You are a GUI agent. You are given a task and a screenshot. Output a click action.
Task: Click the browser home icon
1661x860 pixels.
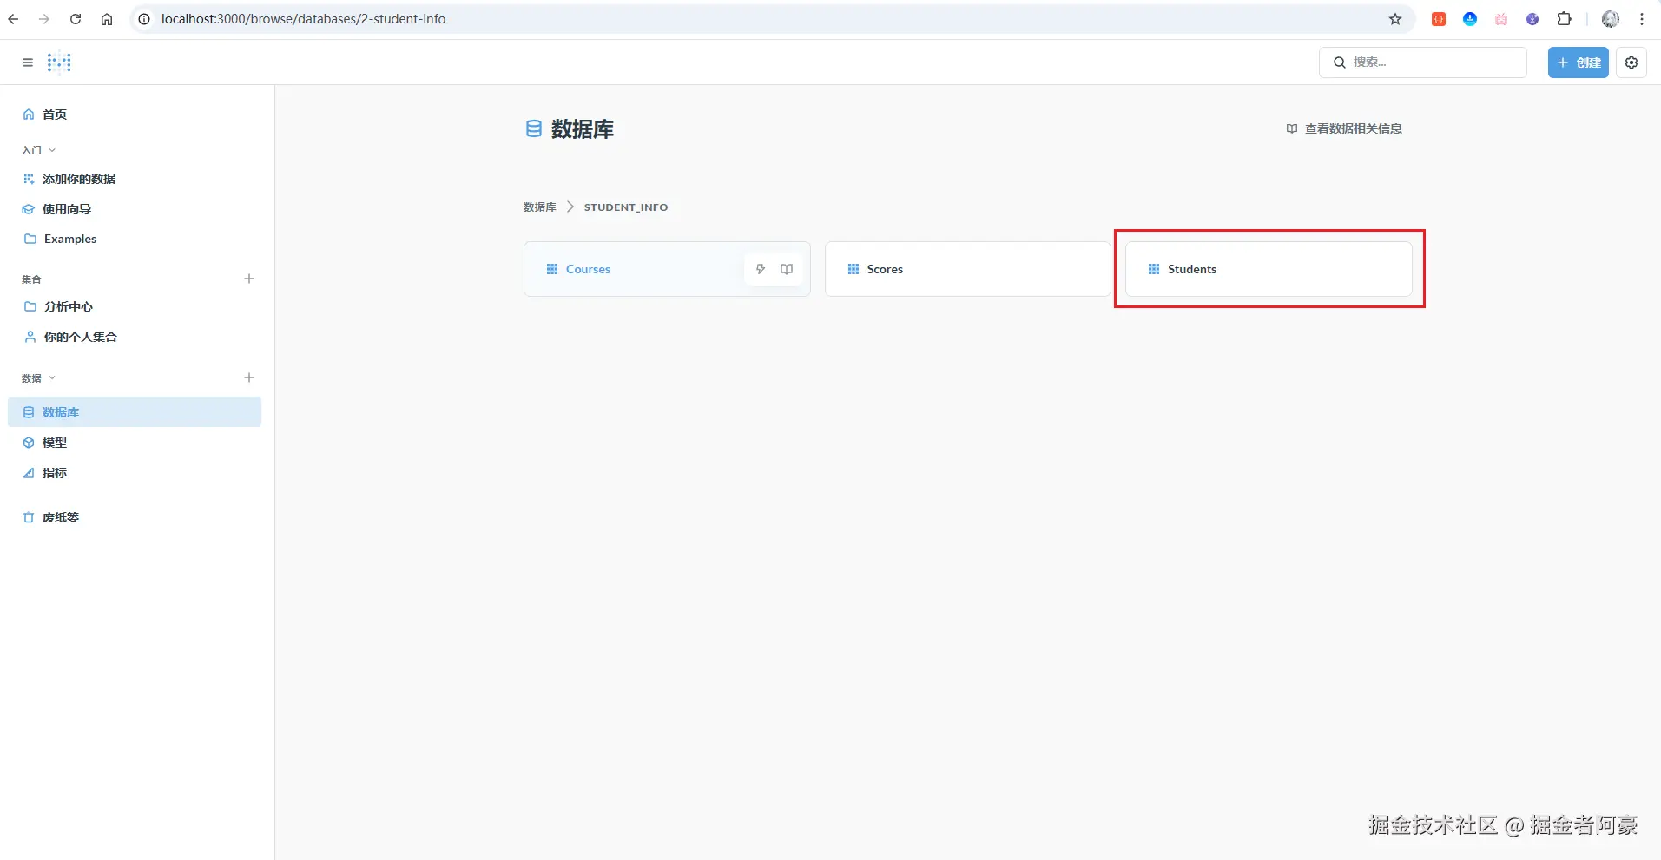[x=107, y=19]
